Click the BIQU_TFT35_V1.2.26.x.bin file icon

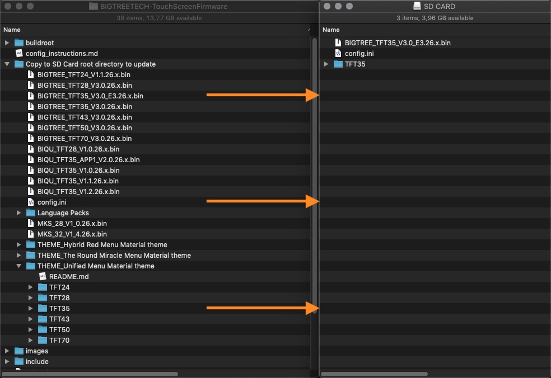(x=31, y=192)
